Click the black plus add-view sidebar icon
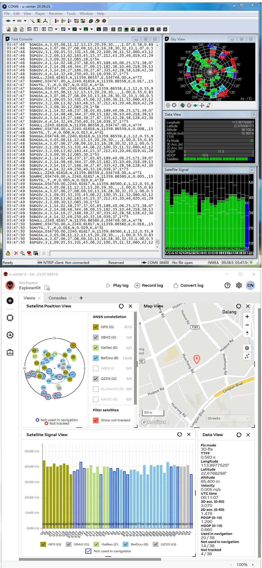Image resolution: width=262 pixels, height=568 pixels. pos(10,301)
